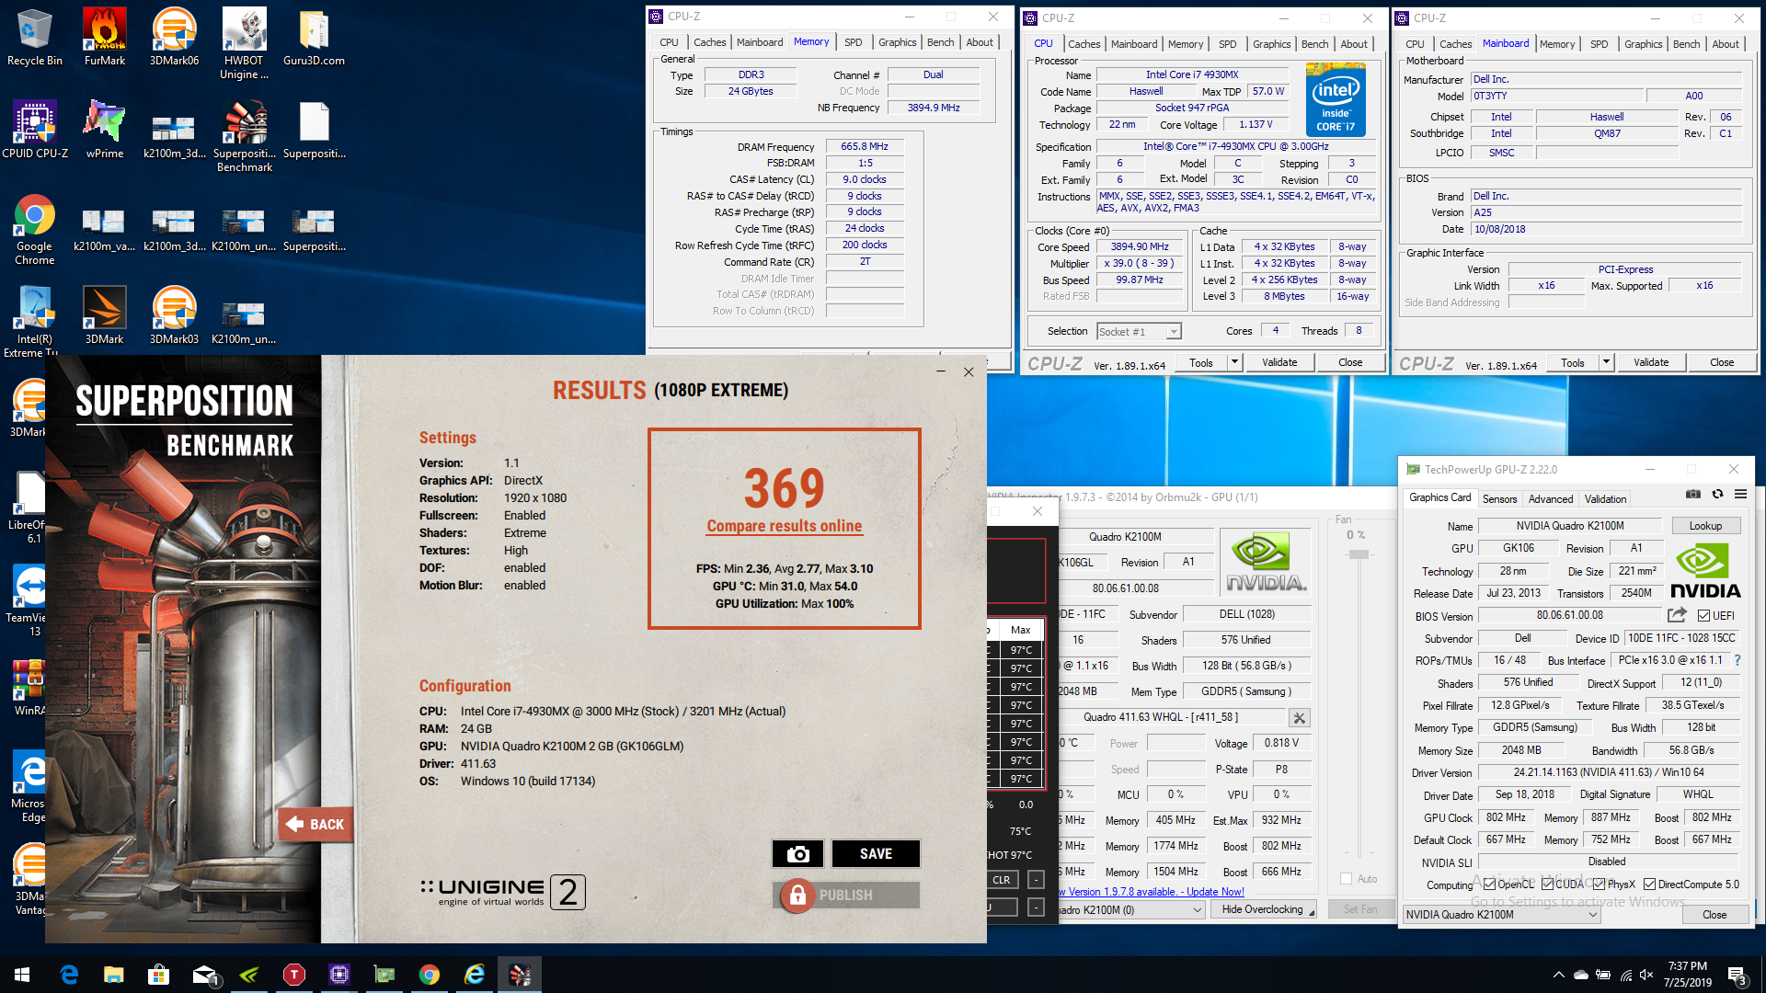Toggle the CUDA checkbox in GPU-Z
1766x993 pixels.
1547,885
